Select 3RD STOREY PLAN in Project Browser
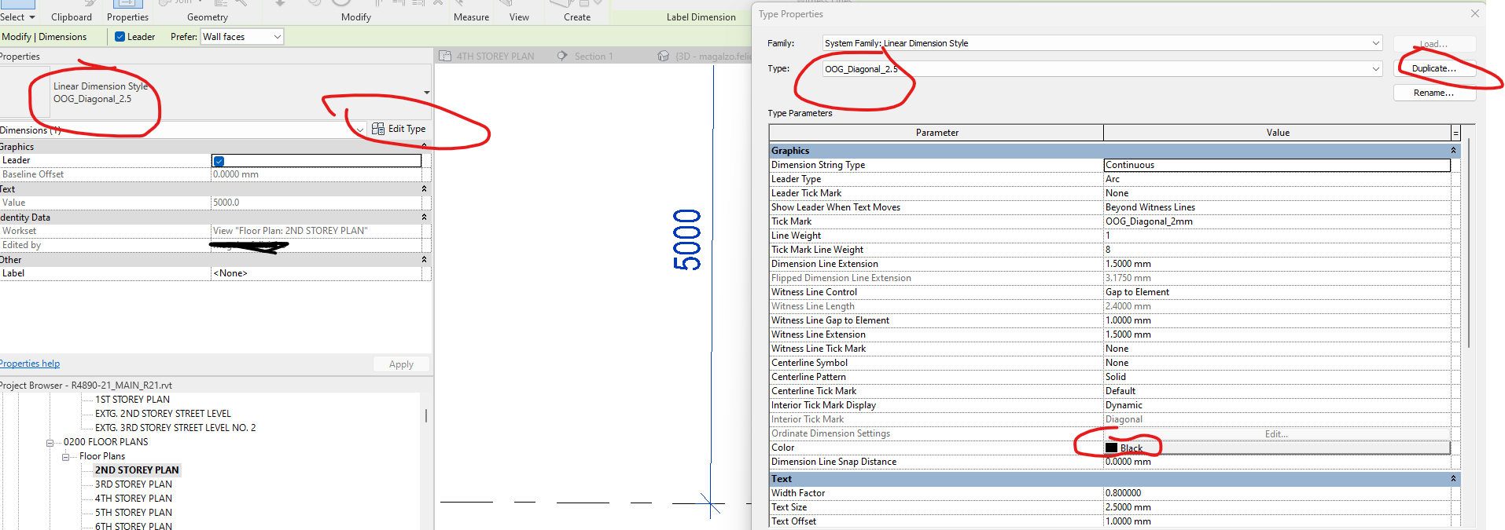 (x=134, y=484)
